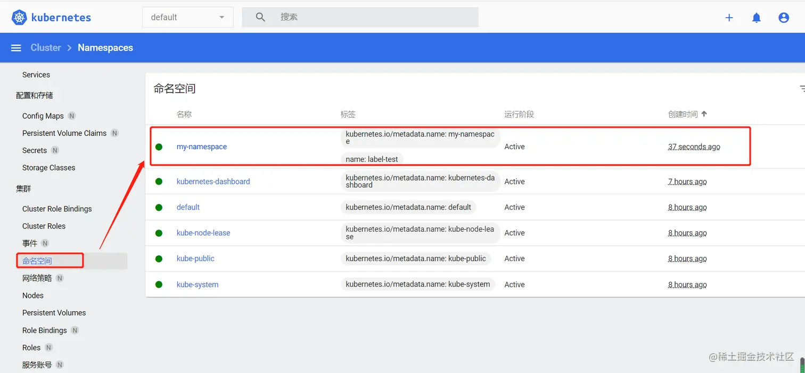Open the kube-public namespace link
Viewport: 805px width, 373px height.
pyautogui.click(x=195, y=258)
